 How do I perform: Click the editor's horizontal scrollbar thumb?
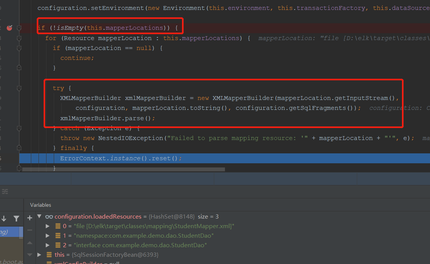coord(124,169)
